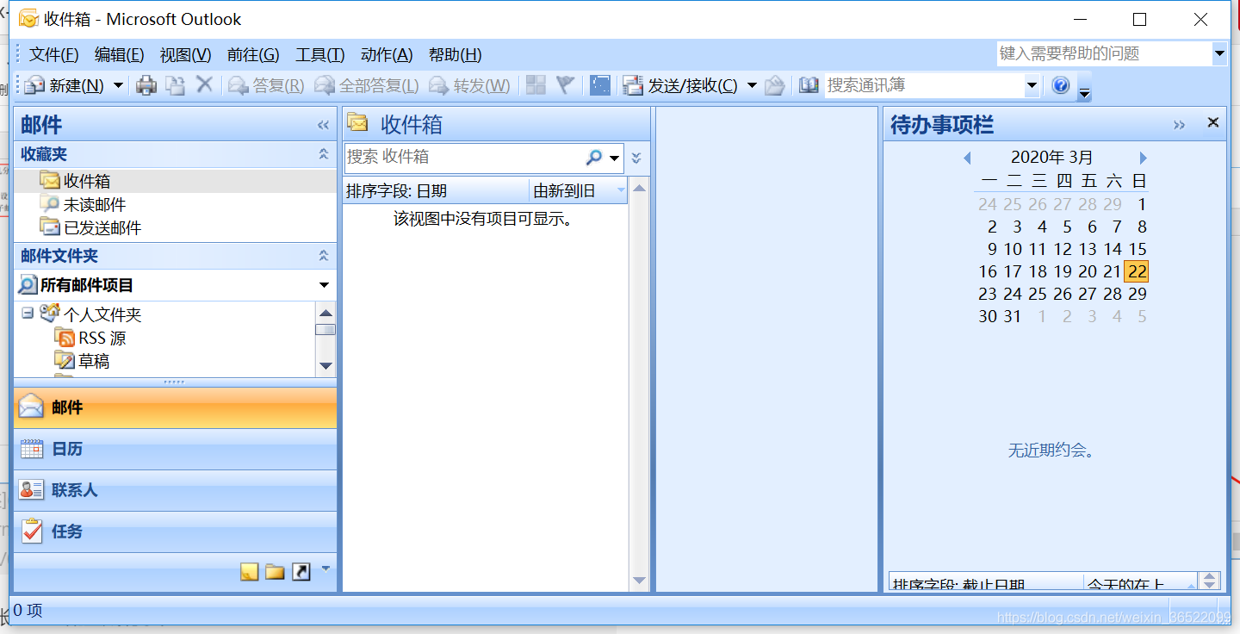The image size is (1240, 634).
Task: Click the 全部答复 reply-all button
Action: [x=366, y=85]
